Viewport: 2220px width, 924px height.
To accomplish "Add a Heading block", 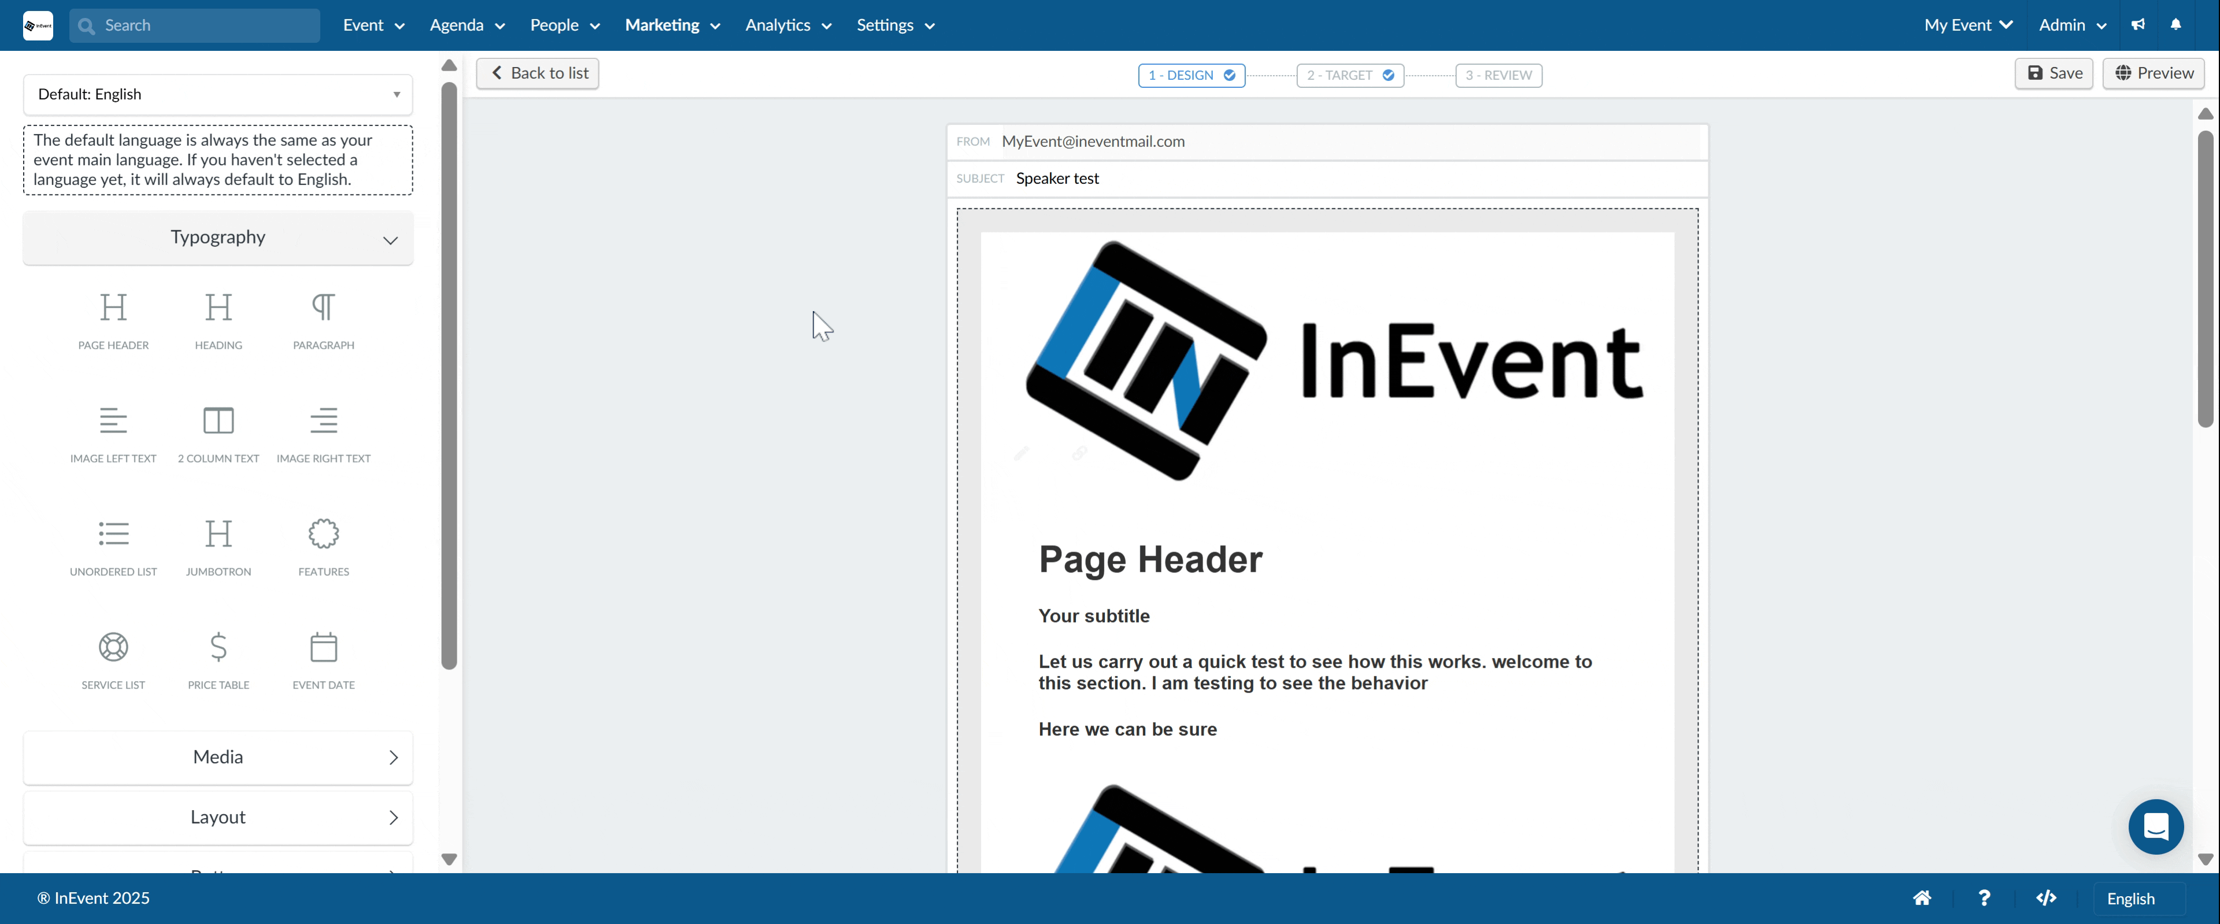I will pyautogui.click(x=218, y=321).
